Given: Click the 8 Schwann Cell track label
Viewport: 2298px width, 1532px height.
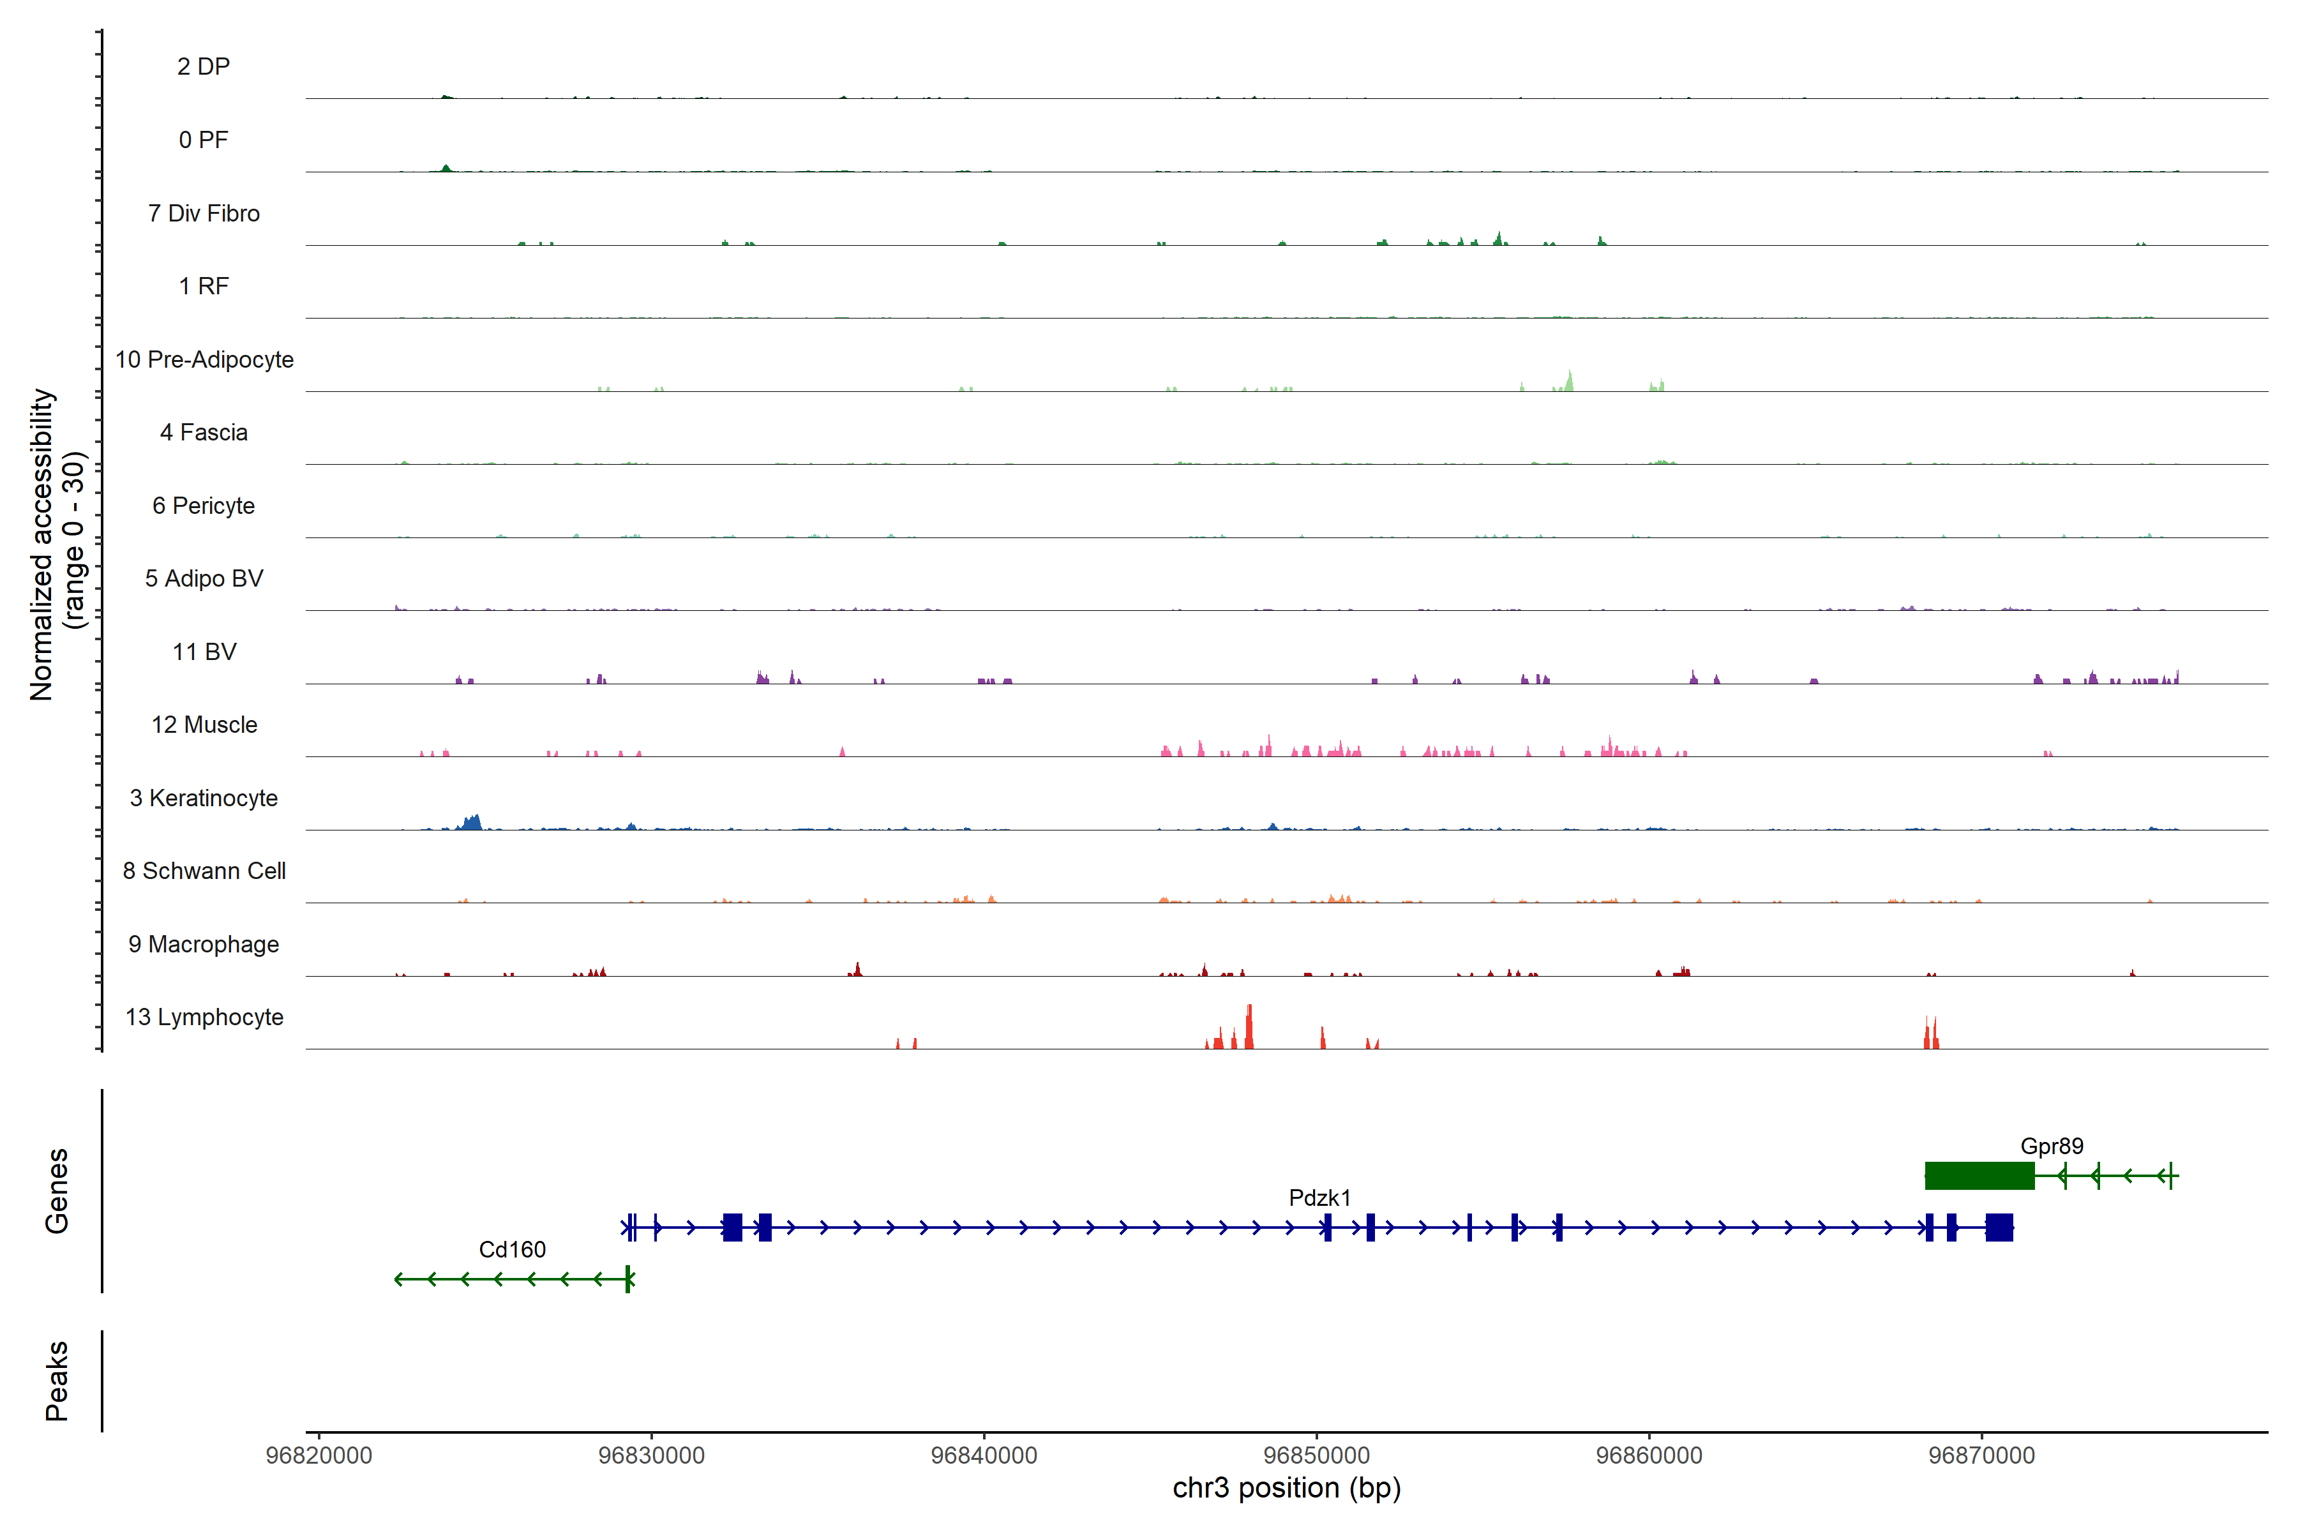Looking at the screenshot, I should tap(204, 871).
